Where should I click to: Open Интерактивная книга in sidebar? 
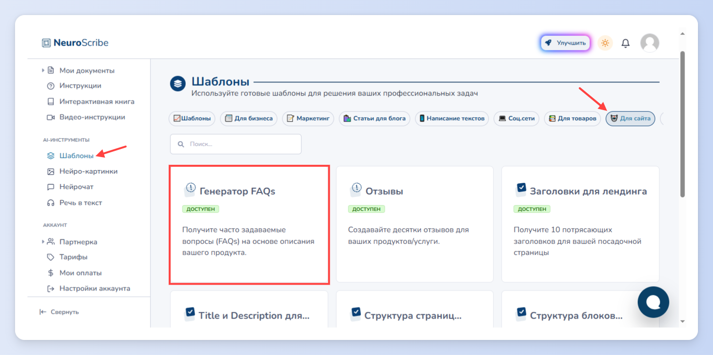tap(97, 102)
